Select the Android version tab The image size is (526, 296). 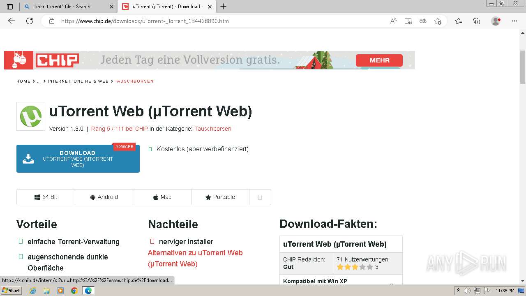104,197
